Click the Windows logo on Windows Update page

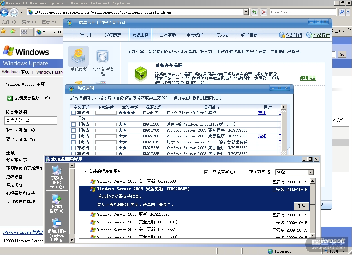[9, 51]
